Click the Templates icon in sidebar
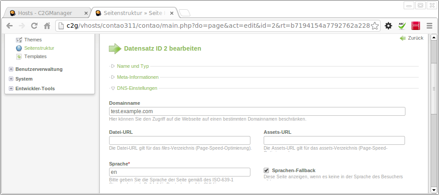 (19, 57)
